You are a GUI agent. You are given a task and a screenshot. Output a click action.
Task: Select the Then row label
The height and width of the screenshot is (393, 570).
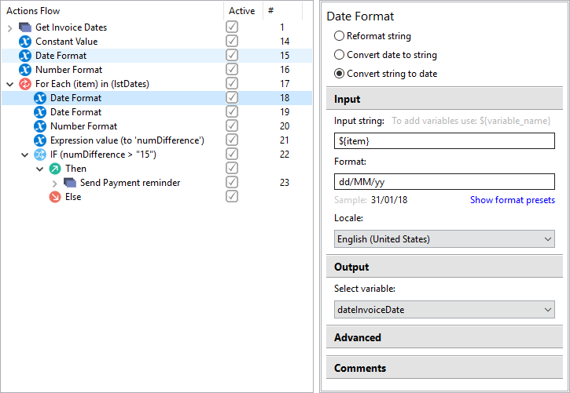[x=75, y=169]
